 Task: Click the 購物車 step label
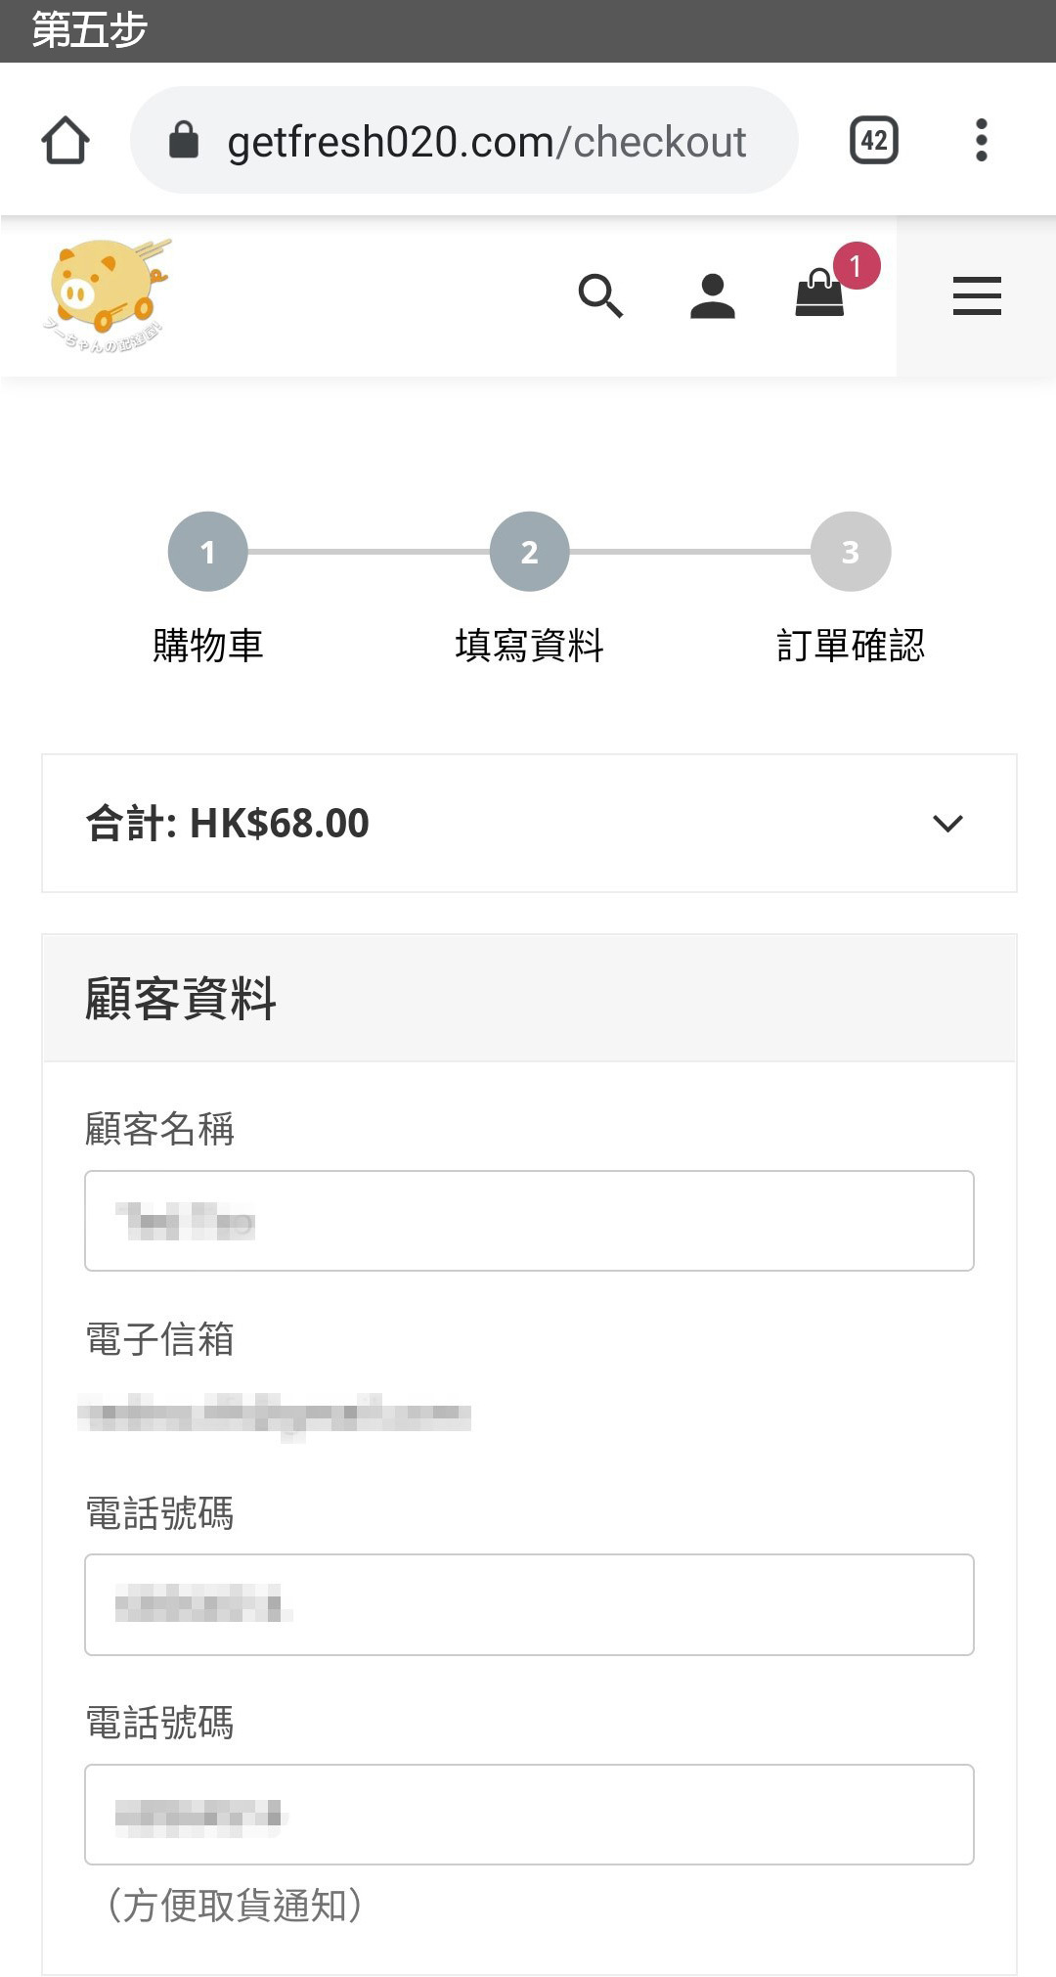pos(207,646)
